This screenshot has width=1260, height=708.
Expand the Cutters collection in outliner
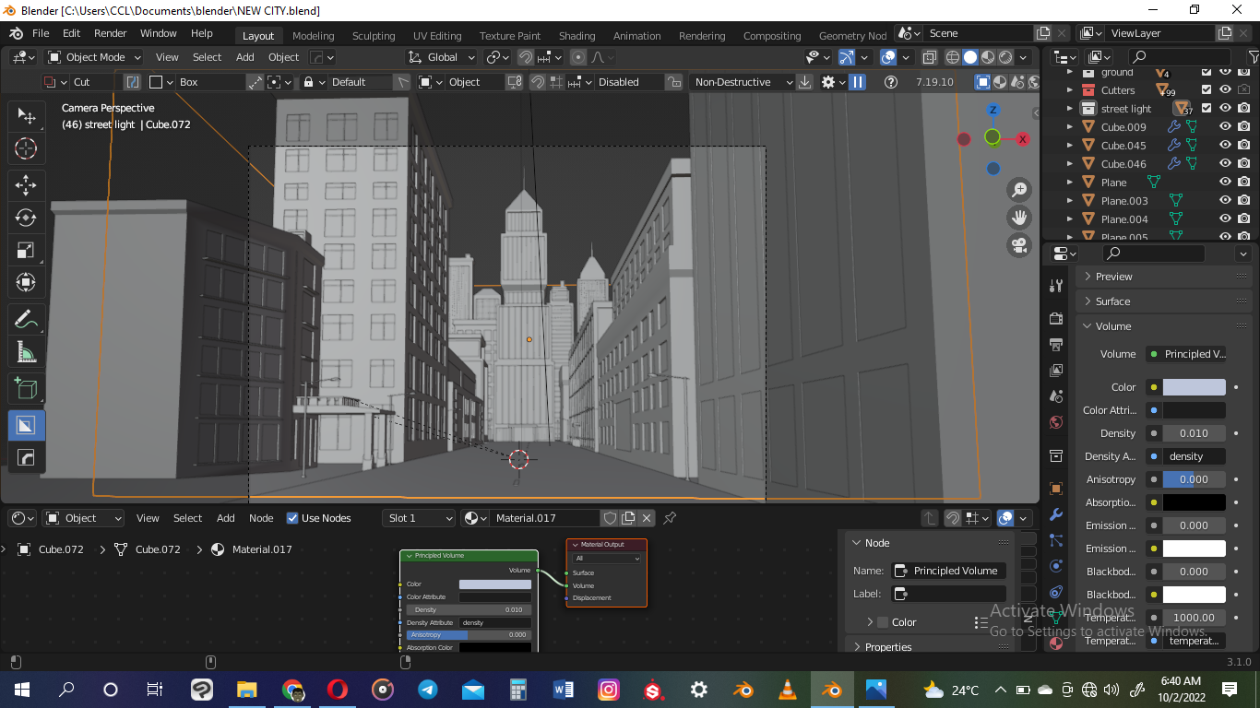[x=1070, y=90]
